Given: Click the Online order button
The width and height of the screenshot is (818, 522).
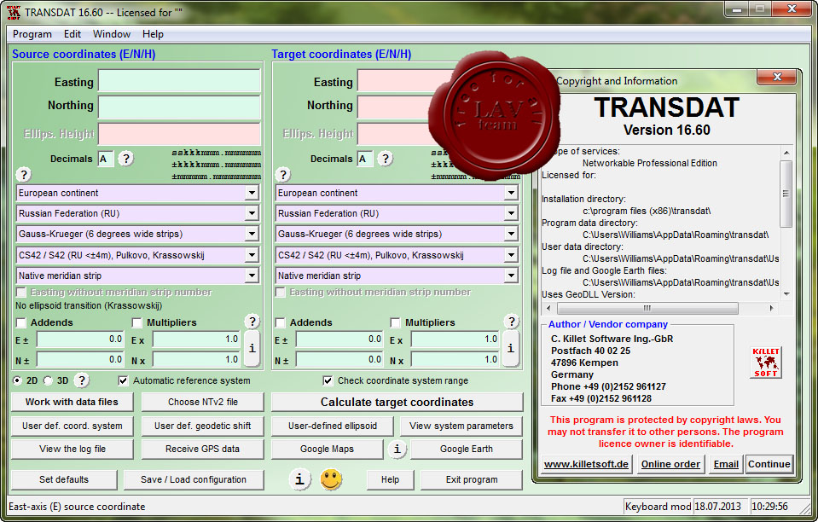Looking at the screenshot, I should [670, 464].
